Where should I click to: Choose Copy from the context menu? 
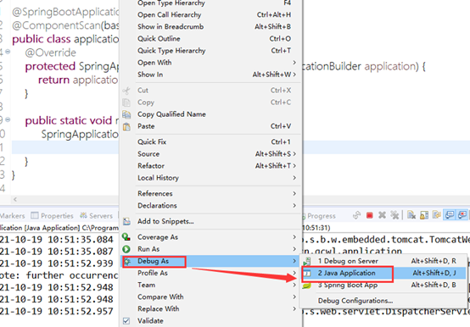click(x=210, y=102)
